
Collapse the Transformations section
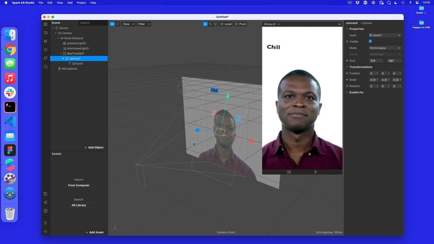pyautogui.click(x=347, y=67)
